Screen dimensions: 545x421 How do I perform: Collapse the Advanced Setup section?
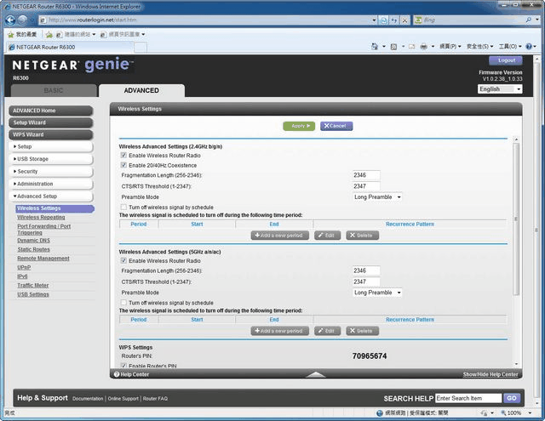51,196
